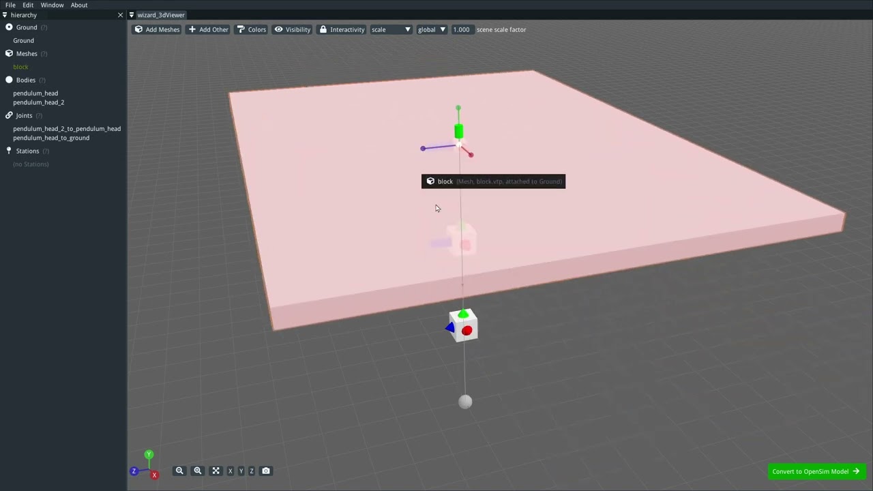Viewport: 873px width, 491px height.
Task: Select the Ground item in hierarchy
Action: tap(23, 40)
